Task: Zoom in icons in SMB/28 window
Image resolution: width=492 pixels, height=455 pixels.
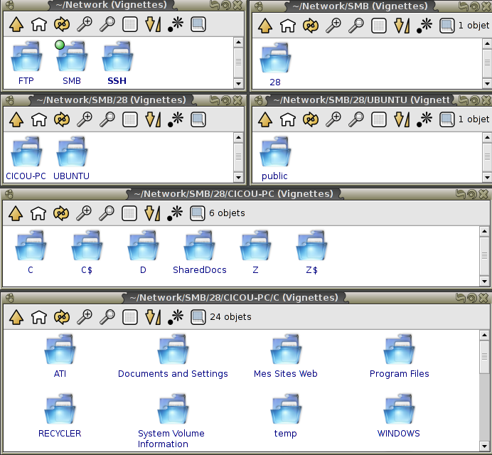Action: pyautogui.click(x=85, y=119)
